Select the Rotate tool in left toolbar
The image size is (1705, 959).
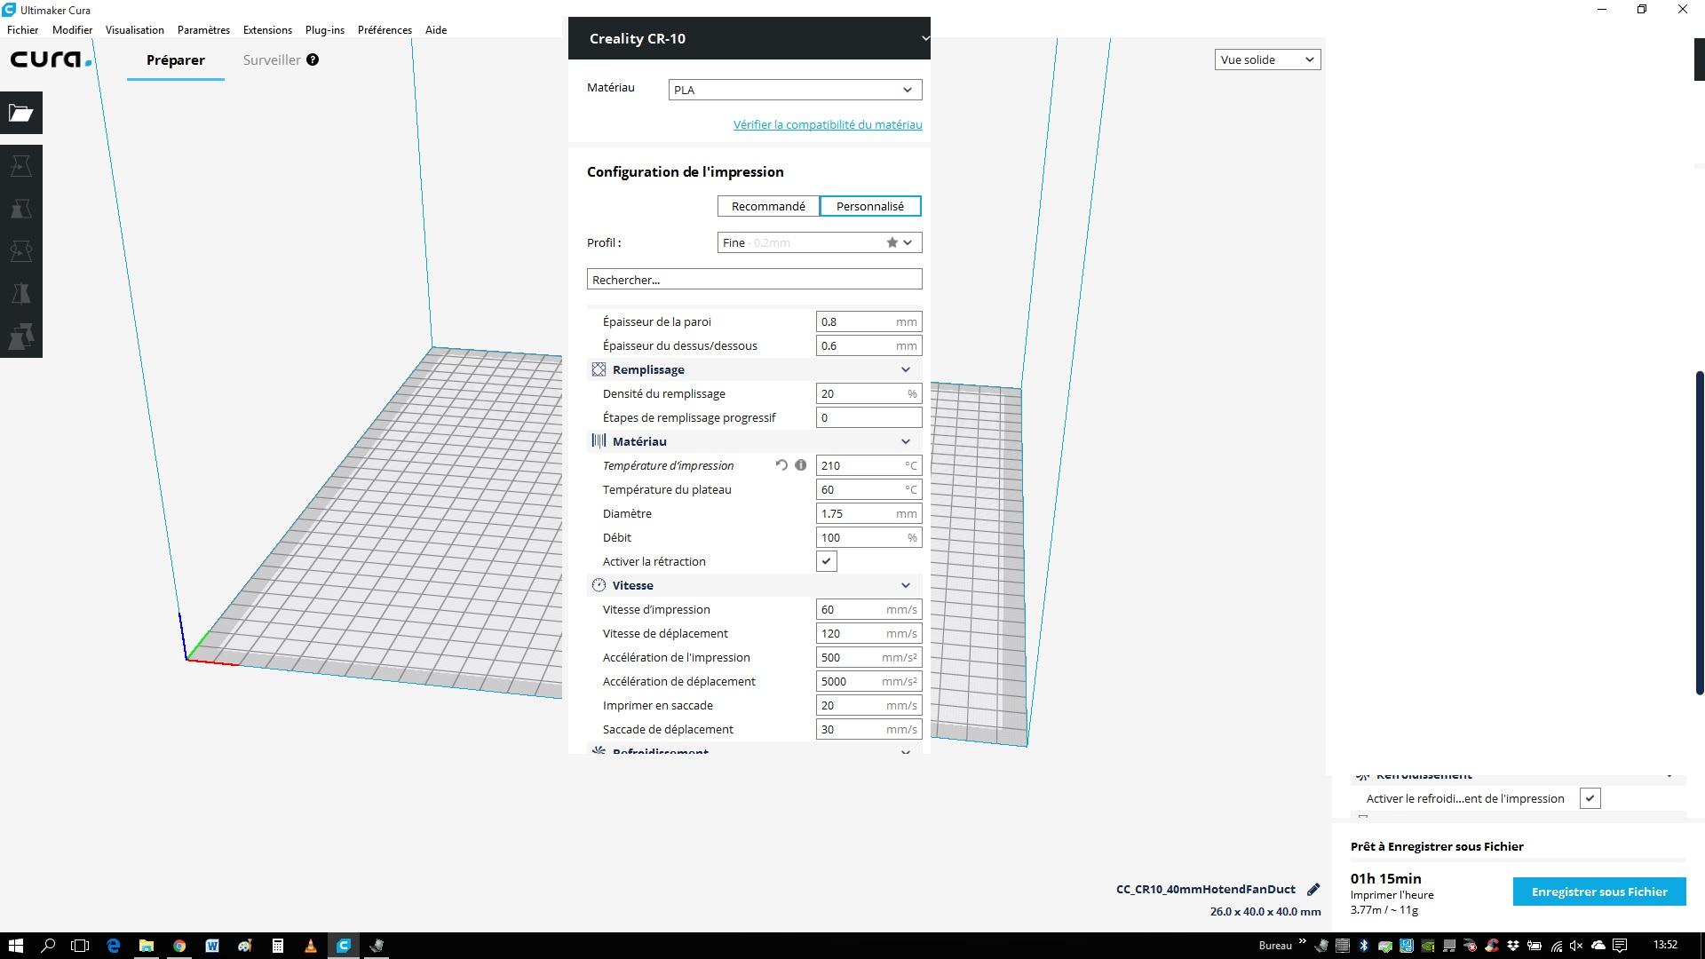point(21,251)
